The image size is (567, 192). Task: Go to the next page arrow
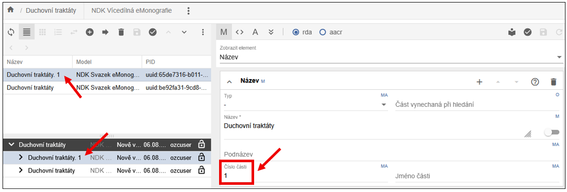26,48
